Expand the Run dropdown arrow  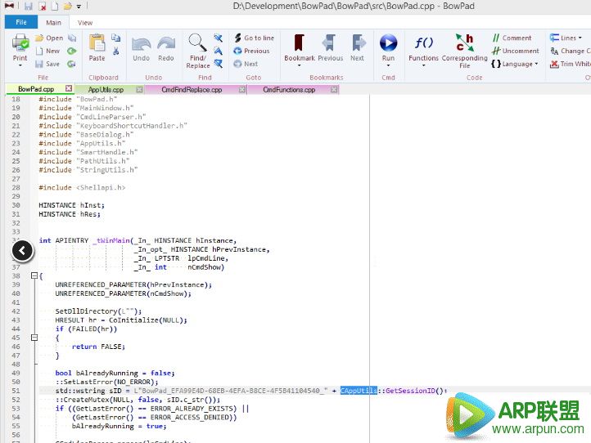[388, 65]
